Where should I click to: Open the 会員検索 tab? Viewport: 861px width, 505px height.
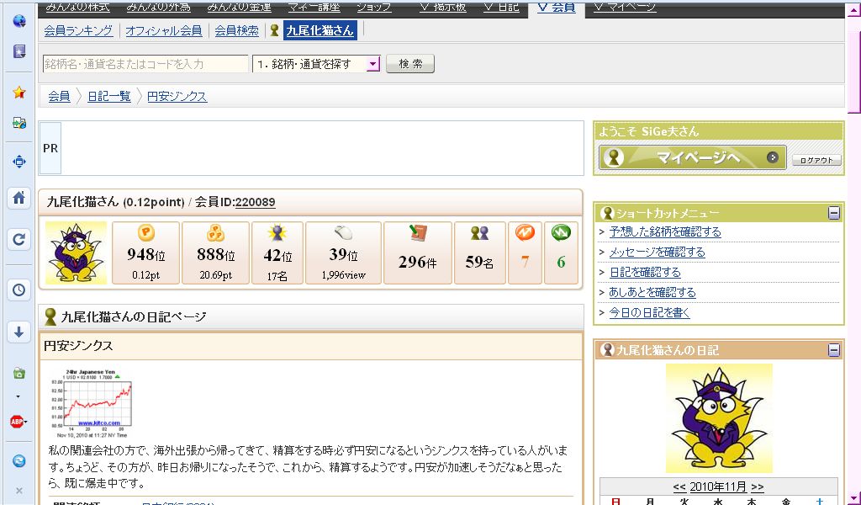tap(236, 30)
